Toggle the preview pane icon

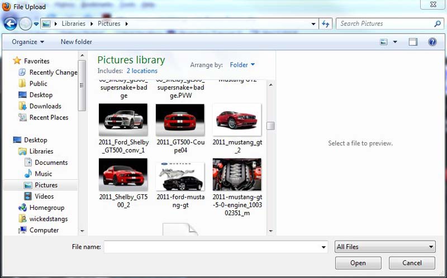point(413,42)
